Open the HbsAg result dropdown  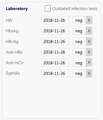click(x=79, y=31)
